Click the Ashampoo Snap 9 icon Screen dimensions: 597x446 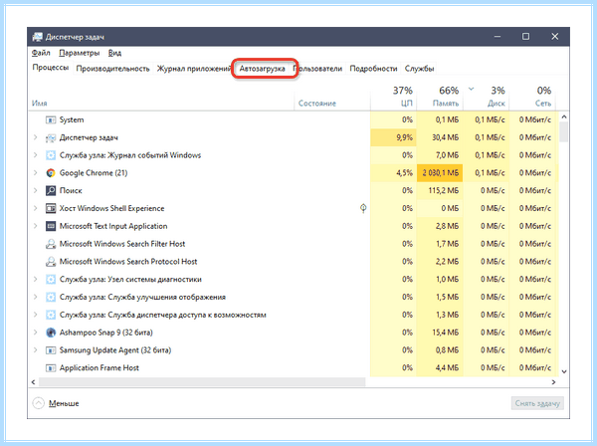(x=51, y=333)
